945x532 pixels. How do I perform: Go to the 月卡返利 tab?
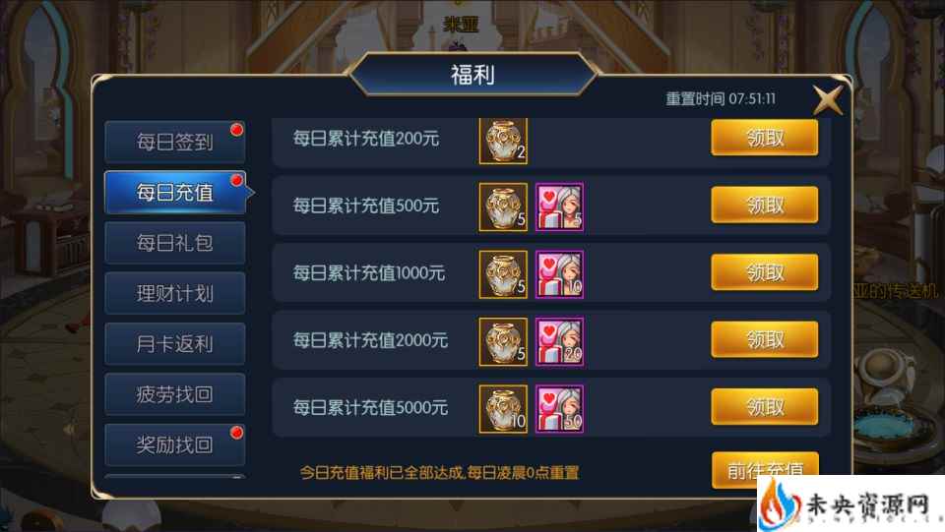[175, 344]
